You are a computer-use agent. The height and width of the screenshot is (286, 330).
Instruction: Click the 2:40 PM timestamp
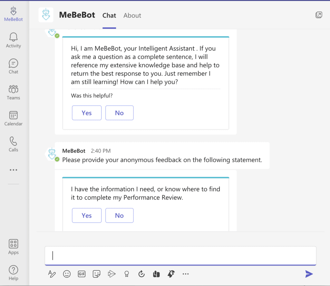pyautogui.click(x=101, y=151)
